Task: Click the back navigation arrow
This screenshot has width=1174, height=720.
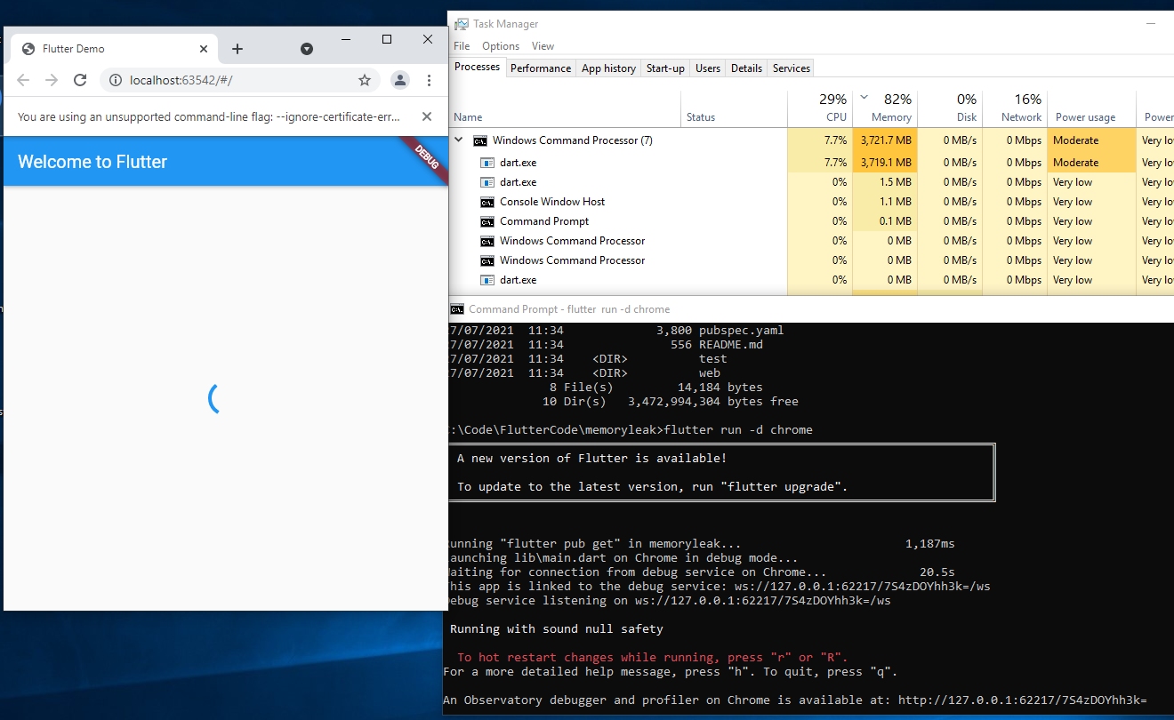Action: pyautogui.click(x=22, y=79)
